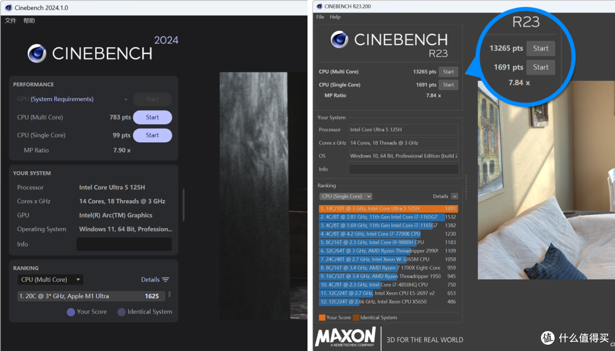Start the CPU (Multi Core) test in Cinebench 2024
The image size is (615, 351).
pyautogui.click(x=152, y=117)
